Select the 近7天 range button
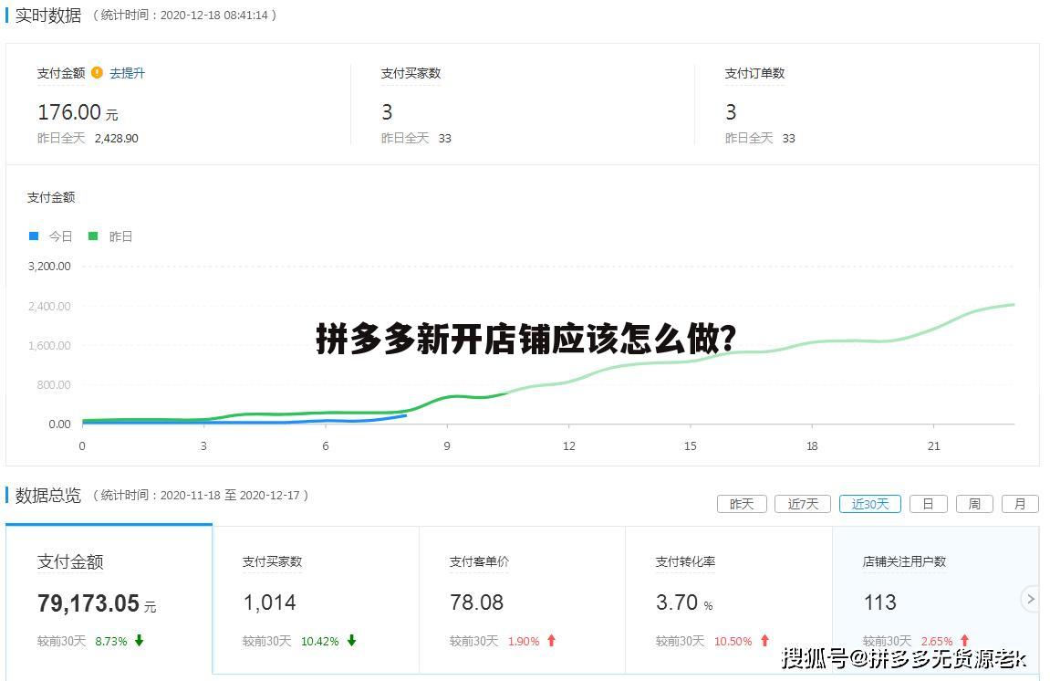The height and width of the screenshot is (681, 1050). (x=803, y=504)
